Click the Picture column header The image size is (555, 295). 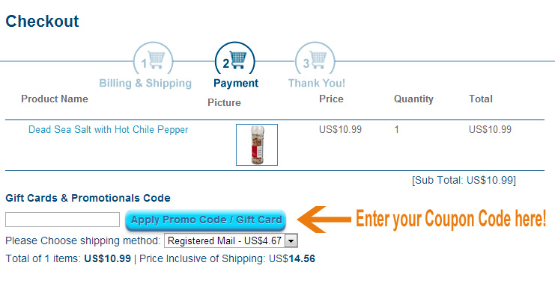click(224, 102)
